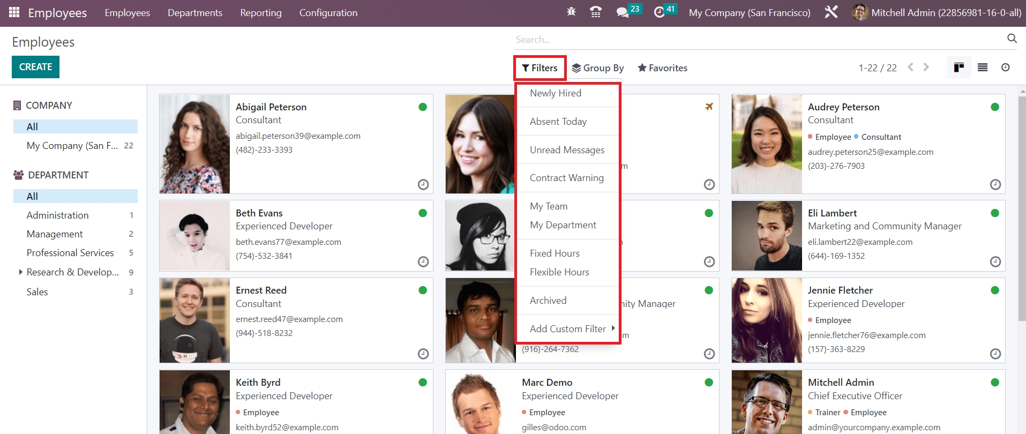Screen dimensions: 1026x434
Task: Open the apps grid menu icon
Action: click(14, 12)
